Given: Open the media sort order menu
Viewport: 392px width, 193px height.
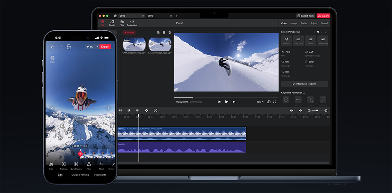Looking at the screenshot, I should coord(170,32).
